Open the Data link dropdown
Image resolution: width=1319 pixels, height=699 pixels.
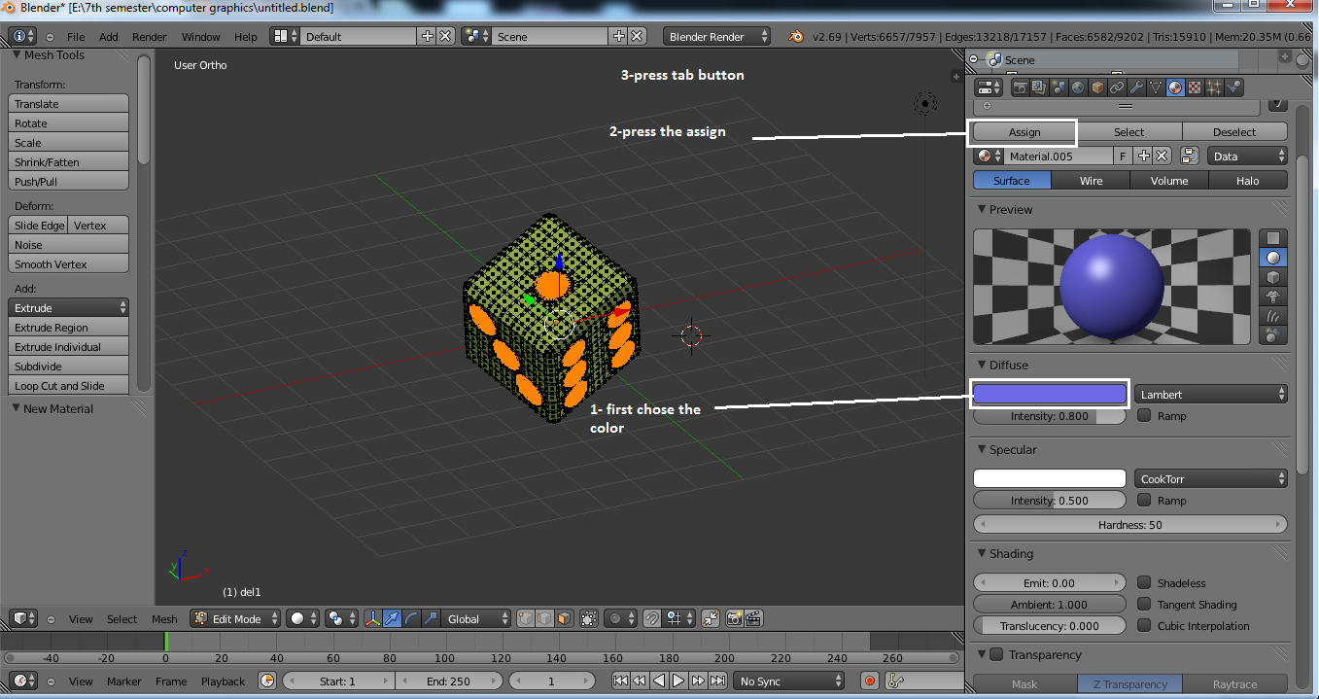pyautogui.click(x=1248, y=156)
